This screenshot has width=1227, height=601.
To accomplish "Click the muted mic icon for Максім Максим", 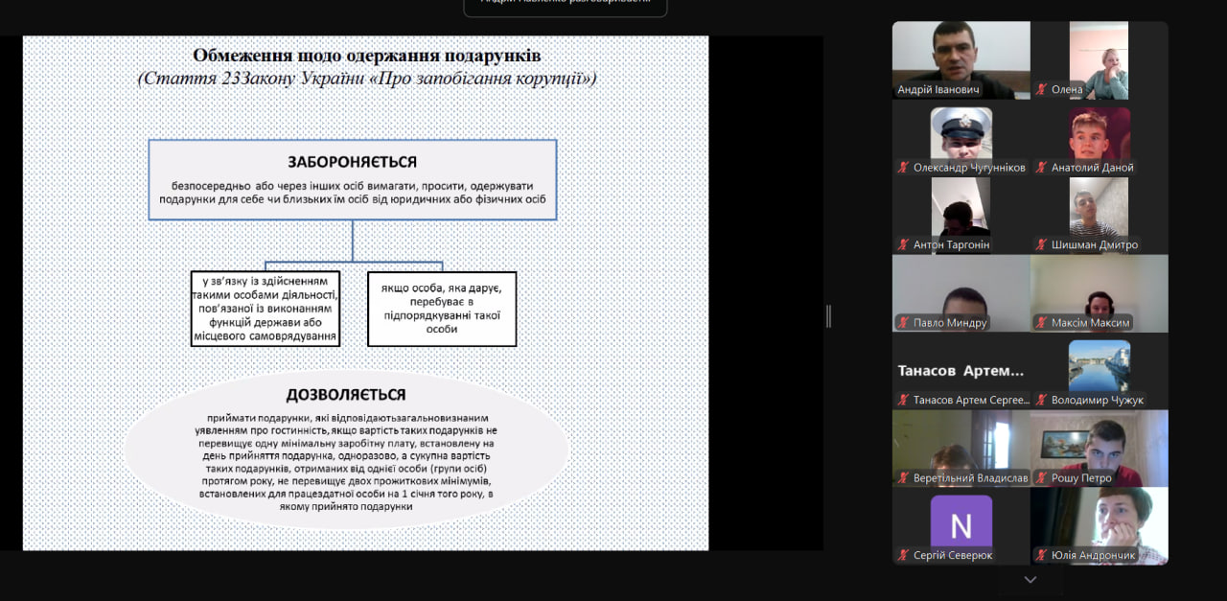I will click(1041, 323).
